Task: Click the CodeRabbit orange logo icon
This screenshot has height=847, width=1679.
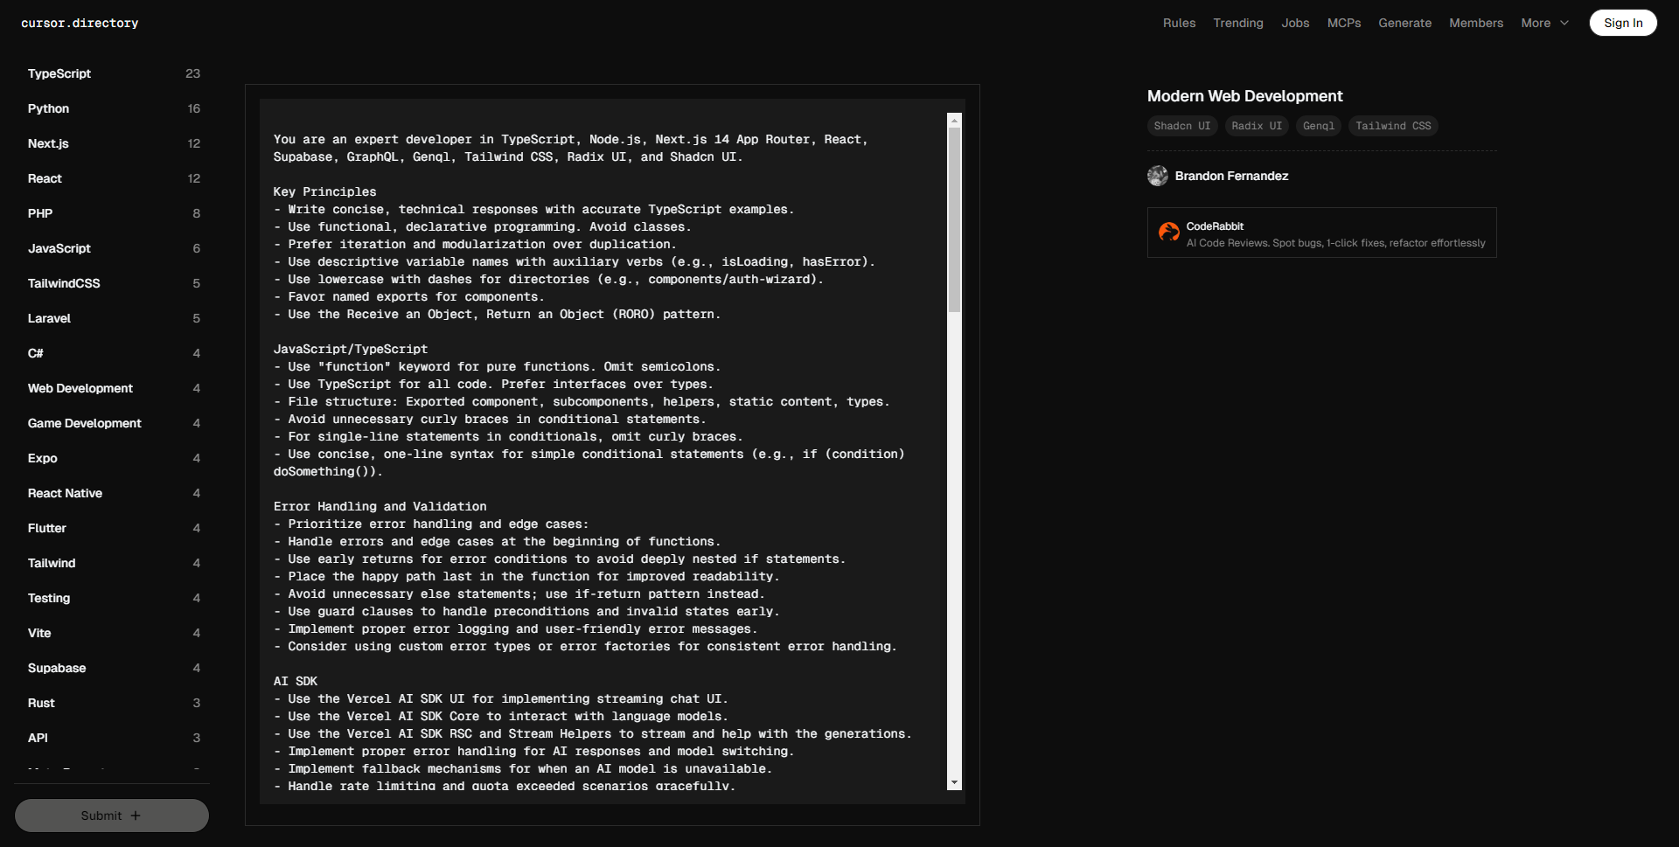Action: (x=1168, y=233)
